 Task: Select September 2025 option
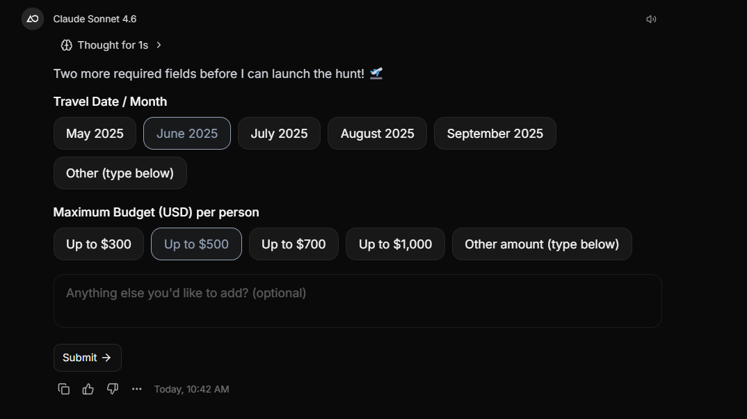coord(495,134)
